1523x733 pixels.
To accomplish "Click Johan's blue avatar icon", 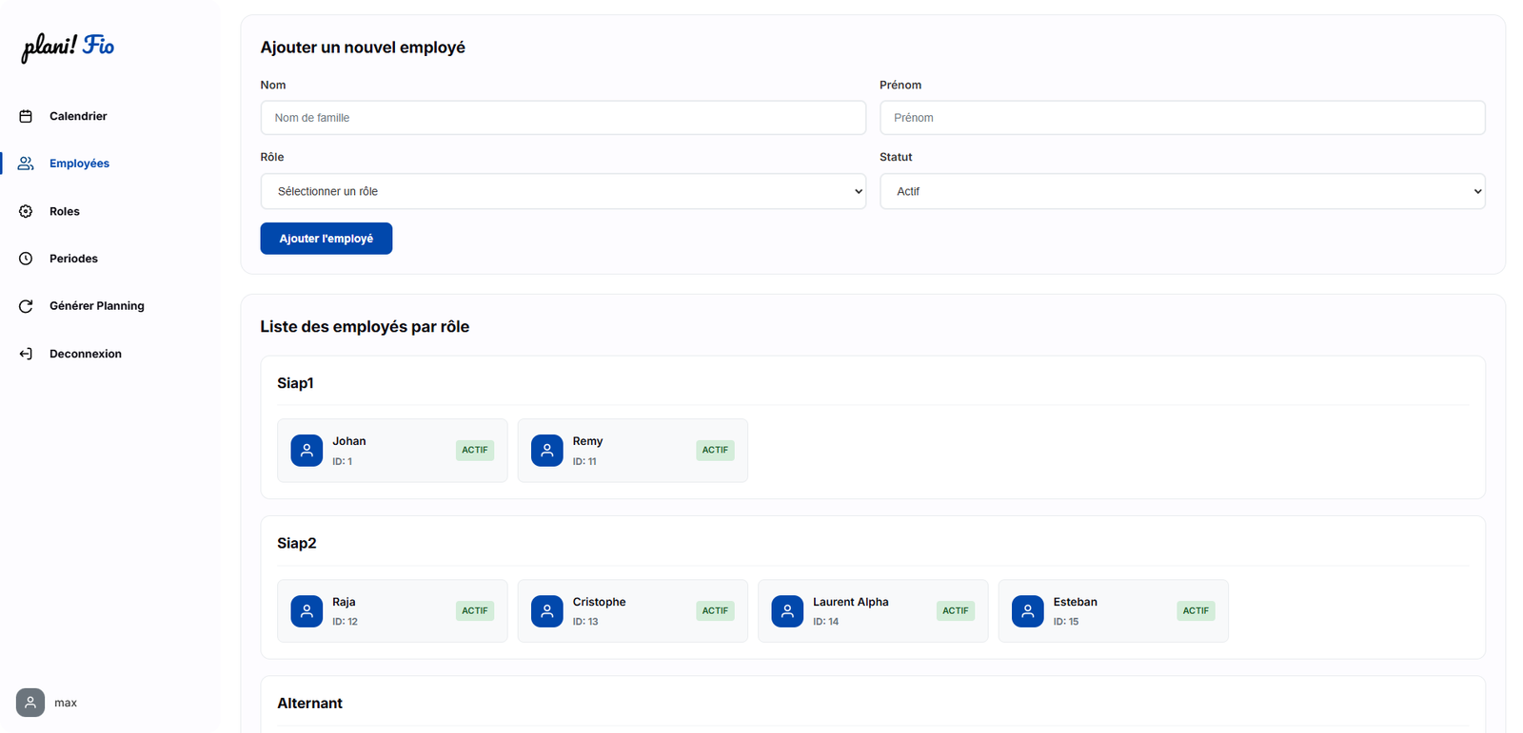I will point(307,451).
